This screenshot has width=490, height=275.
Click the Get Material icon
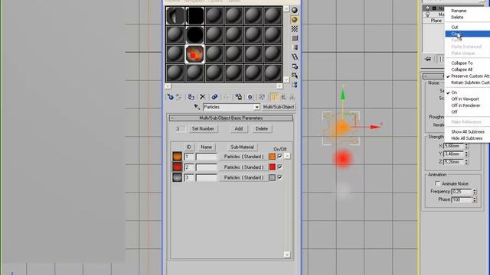[170, 97]
